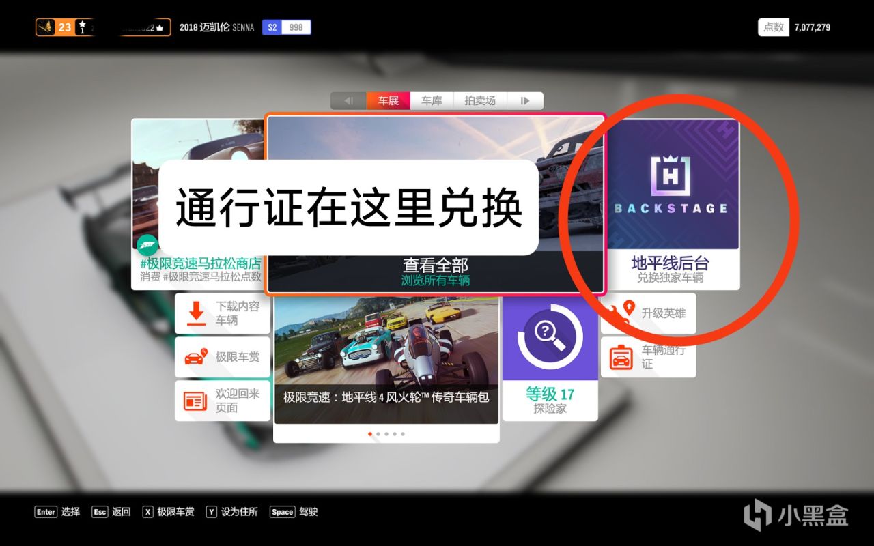
Task: Click the Y 设为住所 key prompt
Action: pyautogui.click(x=232, y=512)
